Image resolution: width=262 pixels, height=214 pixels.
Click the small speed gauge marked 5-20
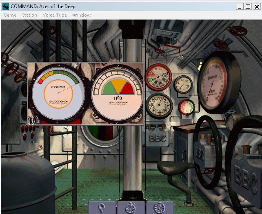[183, 84]
